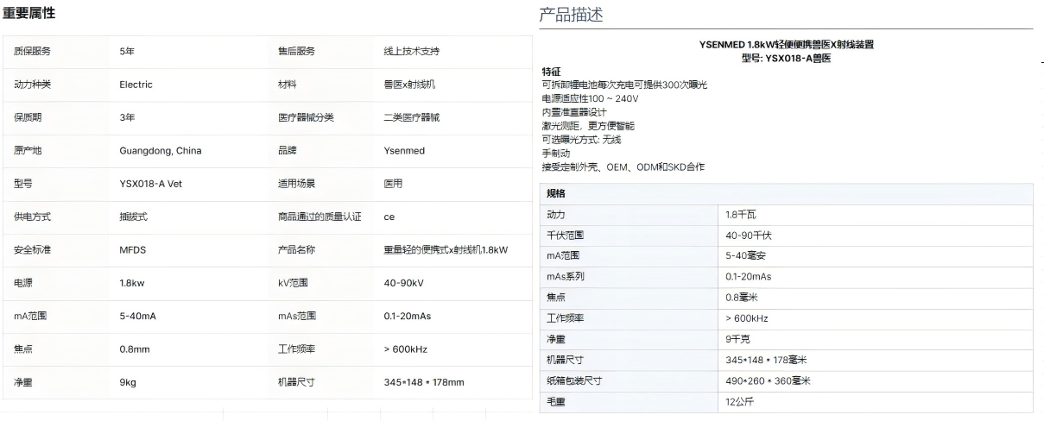The width and height of the screenshot is (1044, 421).
Task: Click the Guangdong, China value
Action: (161, 150)
